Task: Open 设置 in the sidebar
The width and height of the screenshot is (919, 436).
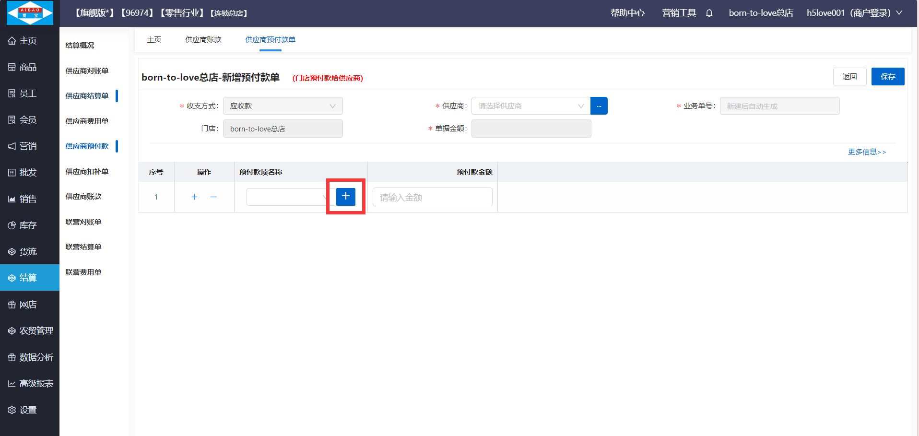Action: pyautogui.click(x=28, y=410)
